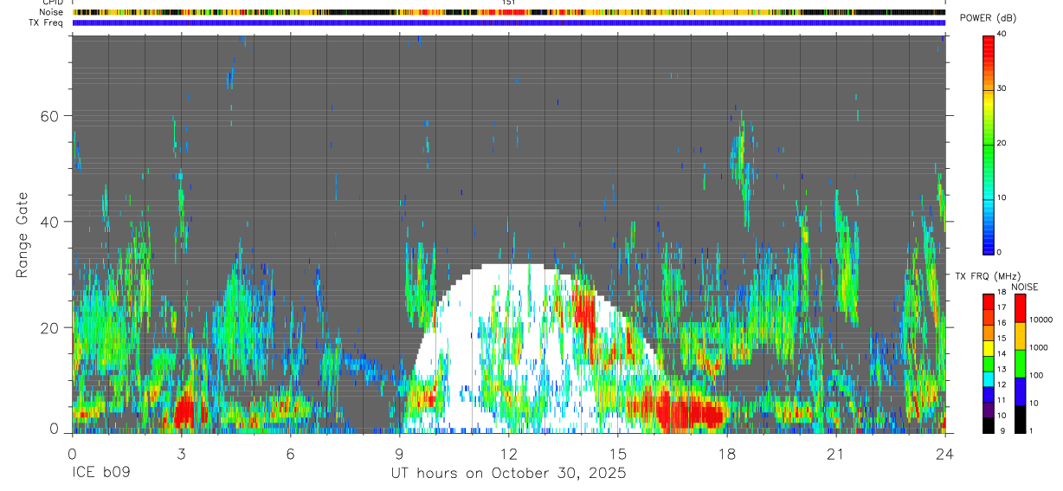Click the blue TX Freq strip above the plot
The image size is (1063, 491).
pos(509,23)
